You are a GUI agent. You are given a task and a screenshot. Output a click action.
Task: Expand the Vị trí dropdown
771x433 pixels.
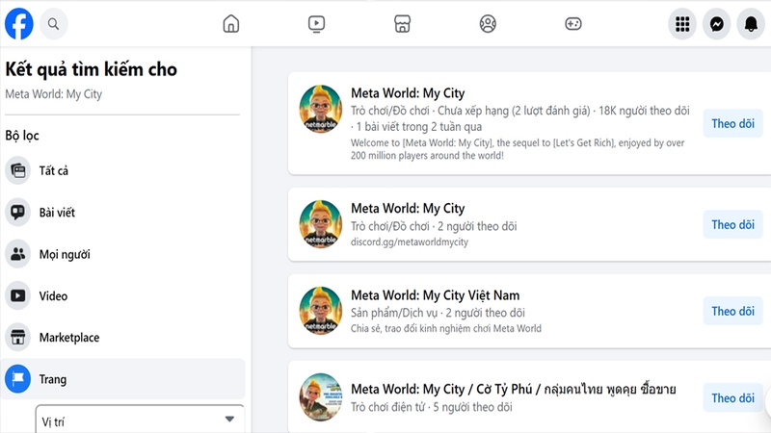[140, 420]
